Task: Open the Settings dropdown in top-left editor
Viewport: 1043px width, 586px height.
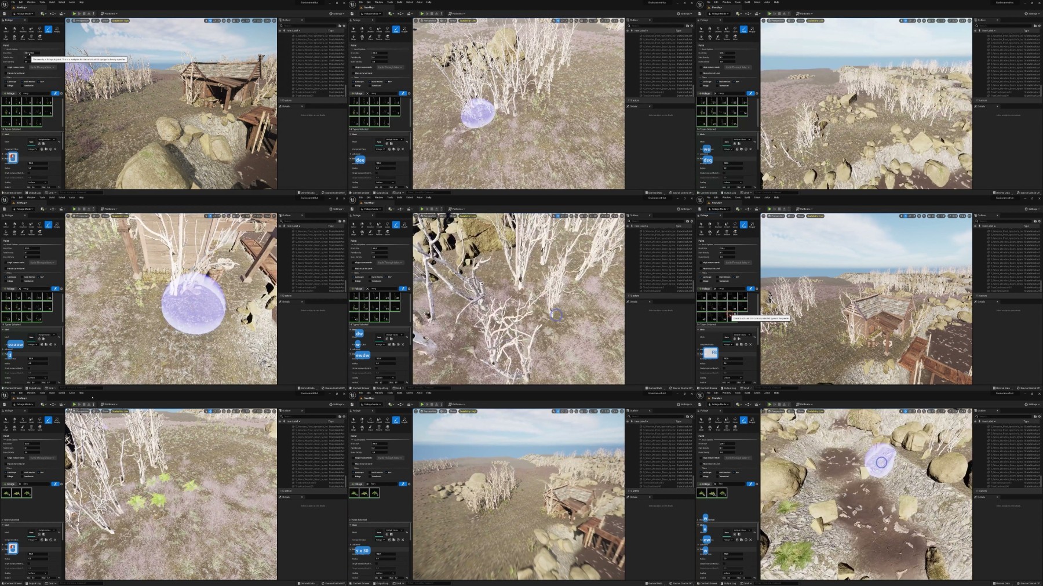Action: [337, 13]
